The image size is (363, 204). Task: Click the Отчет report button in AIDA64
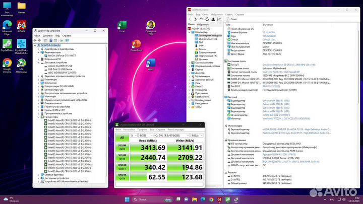click(231, 19)
